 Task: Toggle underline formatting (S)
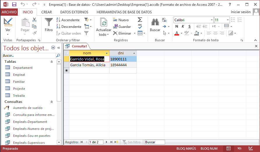[x=189, y=26]
